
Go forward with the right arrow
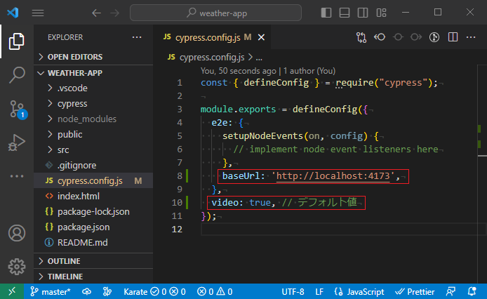tap(114, 13)
